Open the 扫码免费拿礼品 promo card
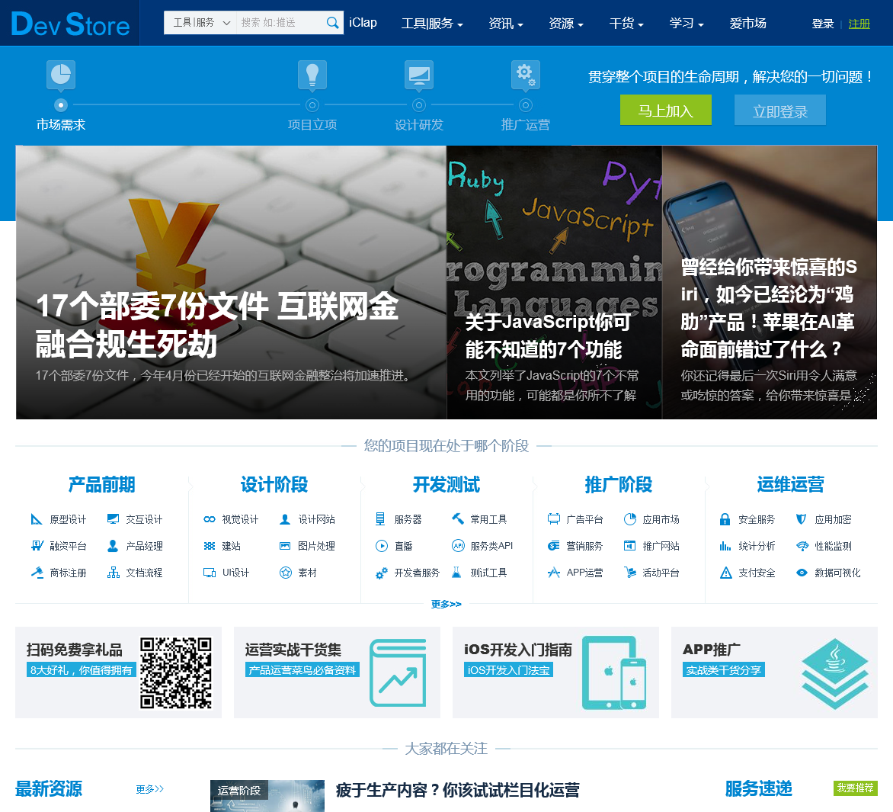Image resolution: width=893 pixels, height=812 pixels. pyautogui.click(x=118, y=672)
